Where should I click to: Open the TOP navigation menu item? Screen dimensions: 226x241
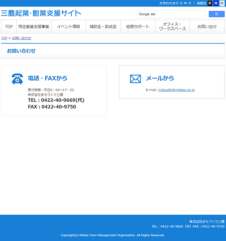9,26
